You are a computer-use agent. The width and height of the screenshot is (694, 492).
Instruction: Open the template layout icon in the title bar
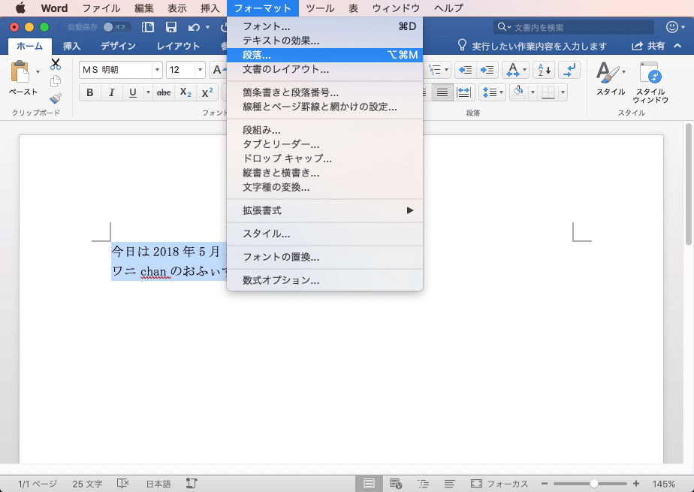pyautogui.click(x=147, y=28)
